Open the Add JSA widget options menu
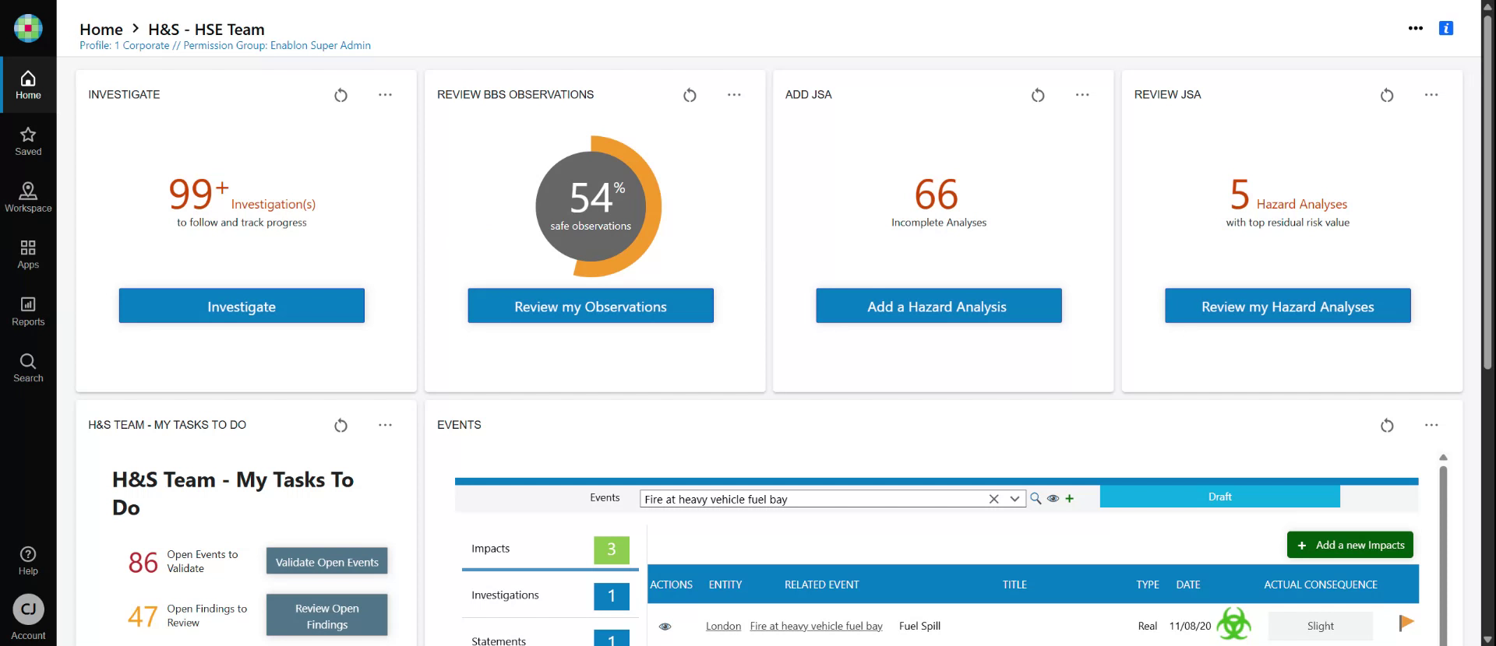Image resolution: width=1496 pixels, height=646 pixels. point(1082,95)
